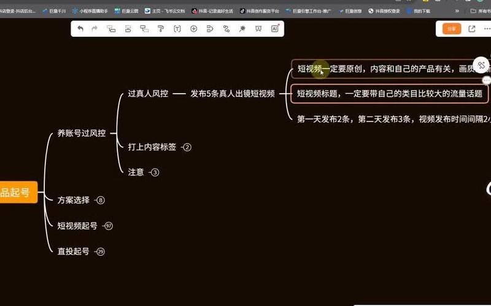Insert a sibling topic using toolbar icon
Viewport: 491px width, 306px height.
coord(128,29)
